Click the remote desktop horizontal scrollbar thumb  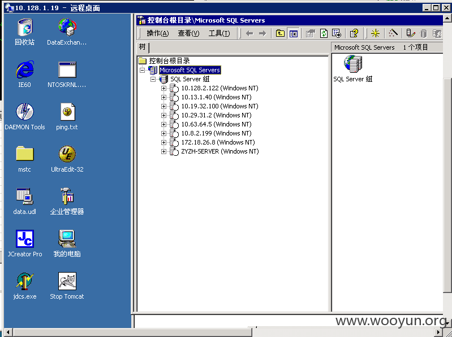click(x=132, y=332)
